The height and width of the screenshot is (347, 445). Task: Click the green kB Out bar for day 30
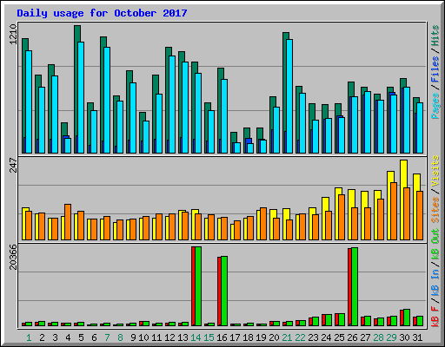[x=407, y=318]
